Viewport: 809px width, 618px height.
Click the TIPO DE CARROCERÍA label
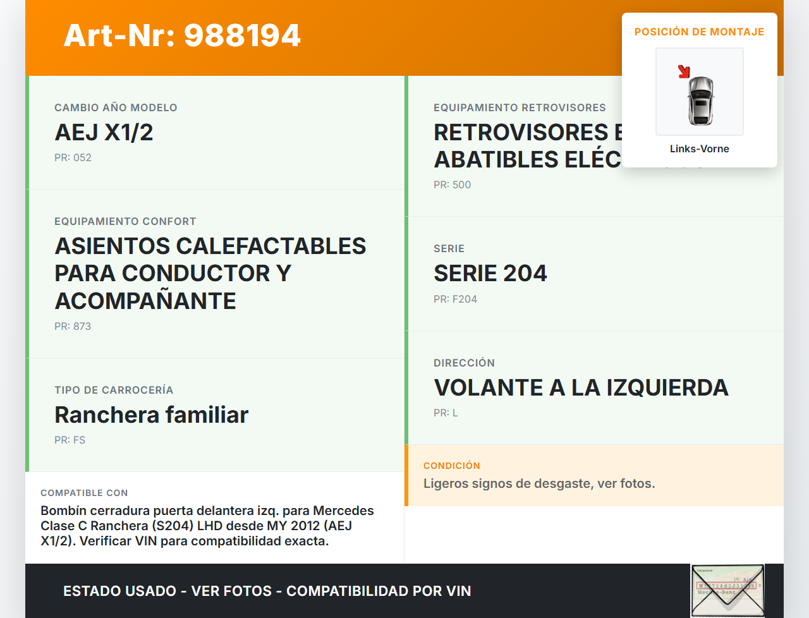[114, 390]
